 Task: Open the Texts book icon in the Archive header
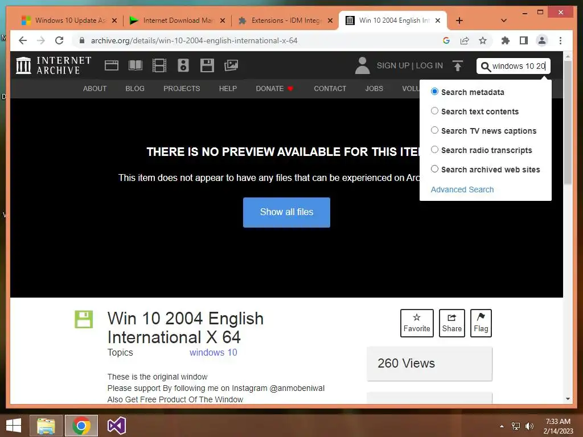point(136,66)
